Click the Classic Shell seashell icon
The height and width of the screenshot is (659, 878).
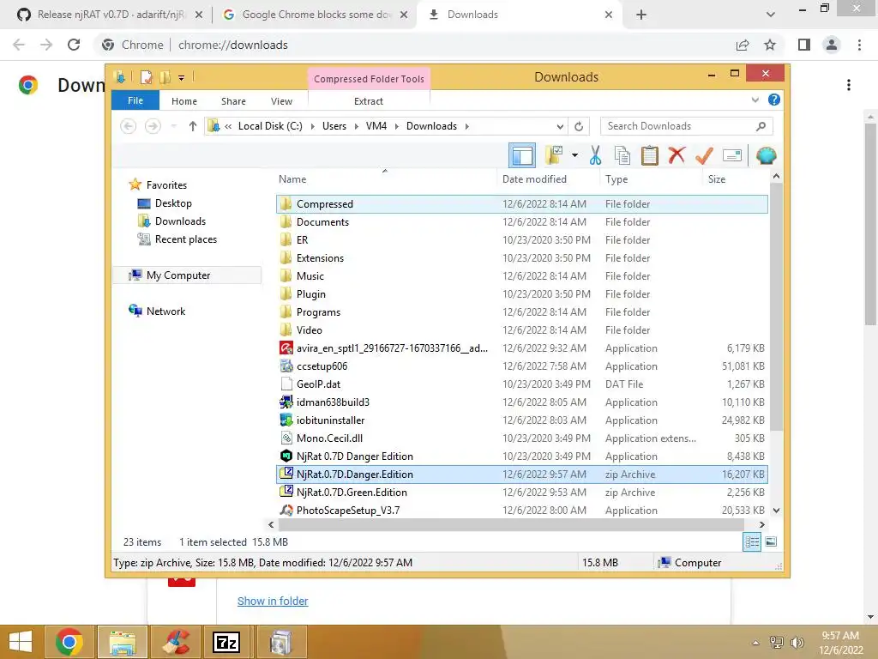766,155
